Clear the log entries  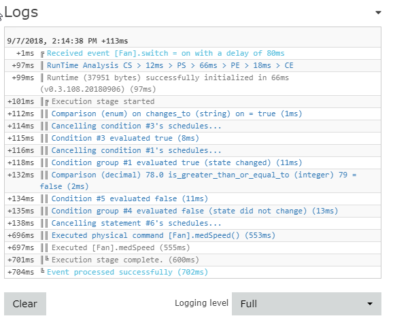coord(25,304)
